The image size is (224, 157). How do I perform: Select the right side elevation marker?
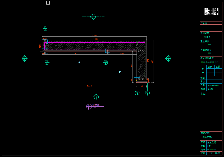(168, 58)
